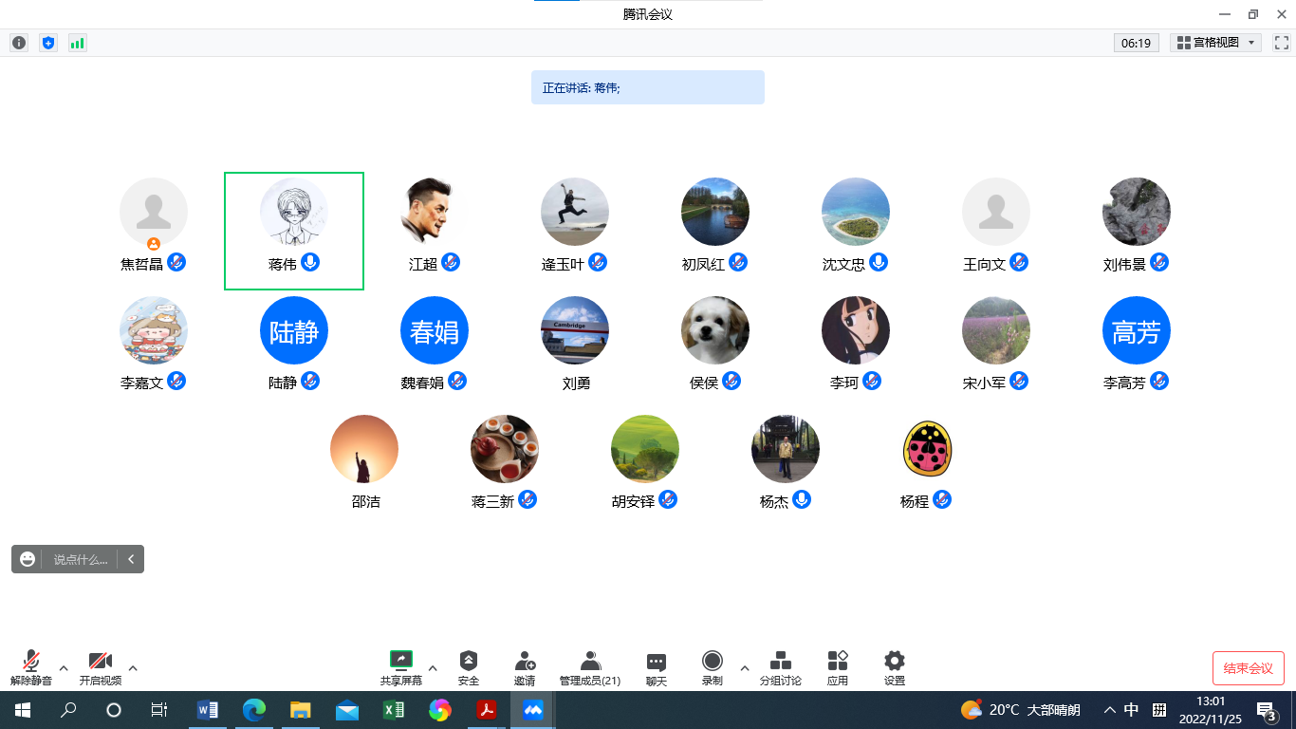Image resolution: width=1296 pixels, height=729 pixels.
Task: Start recording with the 录制 icon
Action: tap(712, 662)
